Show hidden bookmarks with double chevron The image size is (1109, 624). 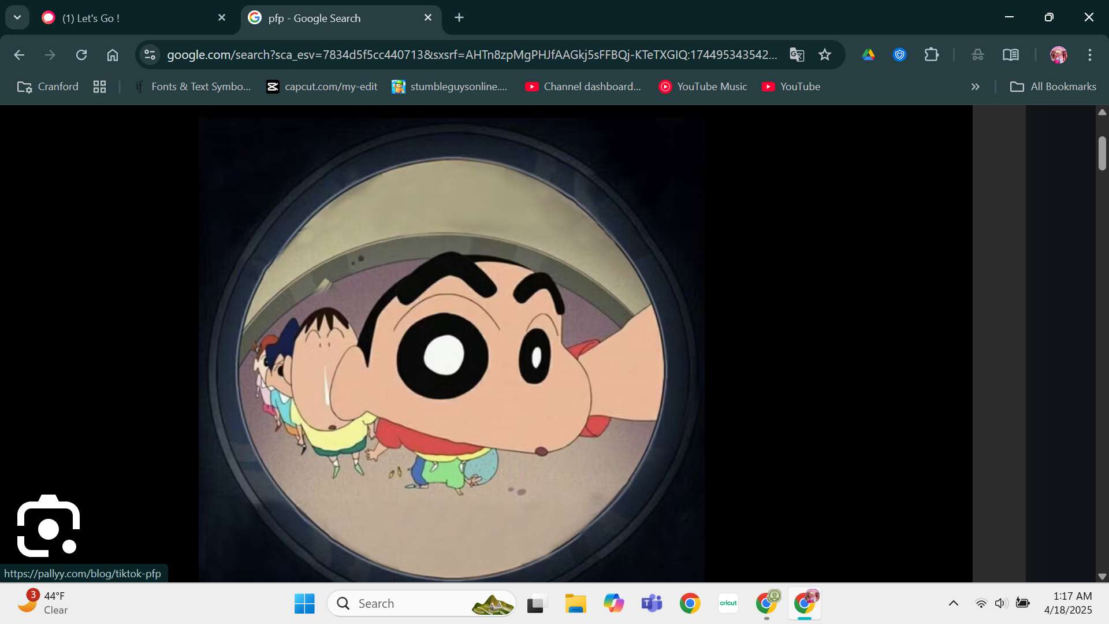(975, 87)
